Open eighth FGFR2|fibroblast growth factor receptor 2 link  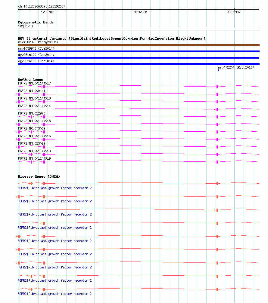pyautogui.click(x=55, y=280)
